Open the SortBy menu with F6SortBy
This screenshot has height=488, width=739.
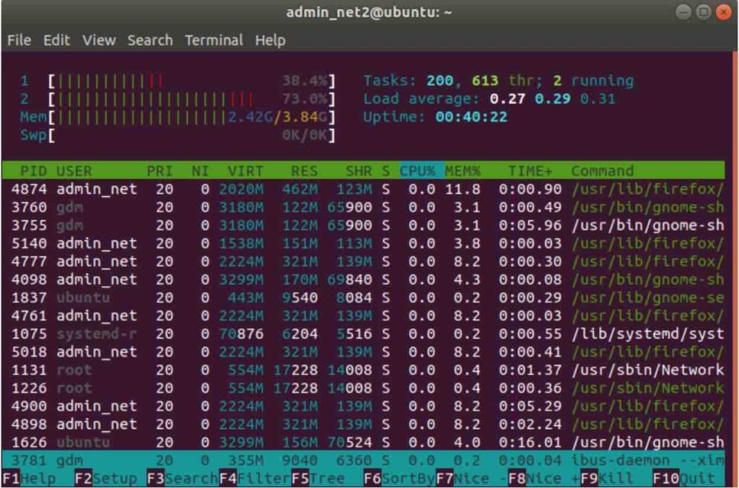point(397,478)
